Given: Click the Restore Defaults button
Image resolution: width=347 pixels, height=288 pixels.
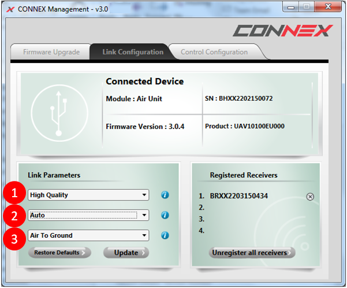Looking at the screenshot, I should 59,253.
